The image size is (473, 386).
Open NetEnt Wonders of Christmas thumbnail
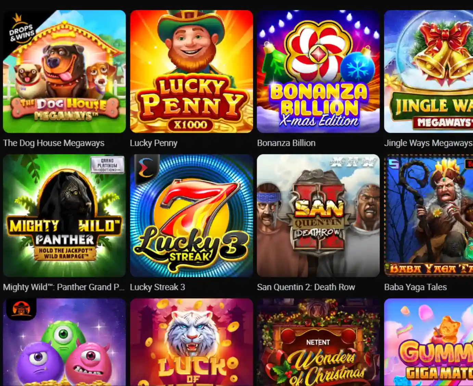click(318, 342)
